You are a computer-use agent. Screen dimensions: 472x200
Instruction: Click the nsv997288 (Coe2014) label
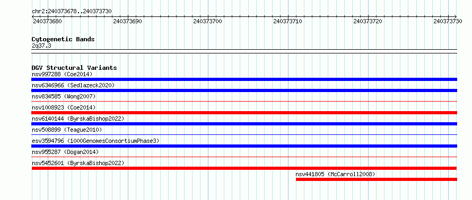[x=62, y=74]
